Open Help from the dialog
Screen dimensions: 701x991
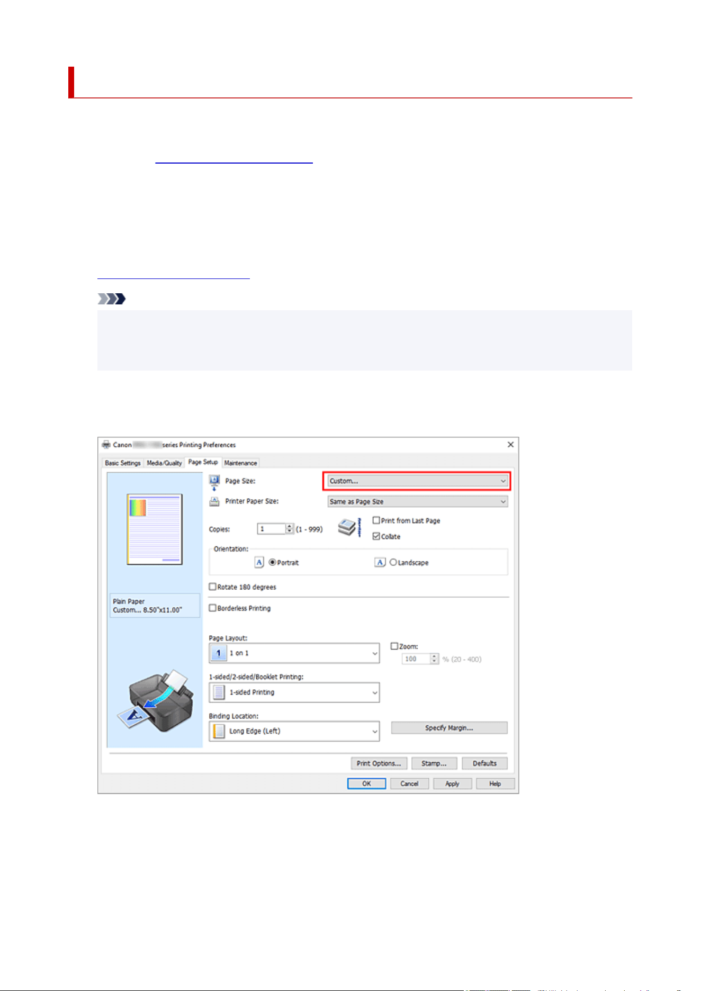495,783
